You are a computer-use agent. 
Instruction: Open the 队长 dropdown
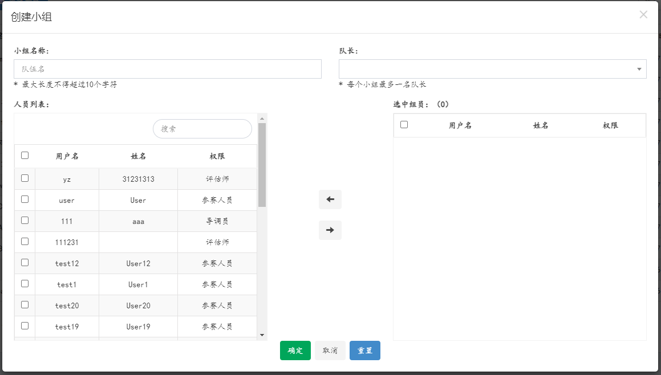pos(492,69)
